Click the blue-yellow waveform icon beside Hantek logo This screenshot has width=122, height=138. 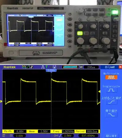24,67
